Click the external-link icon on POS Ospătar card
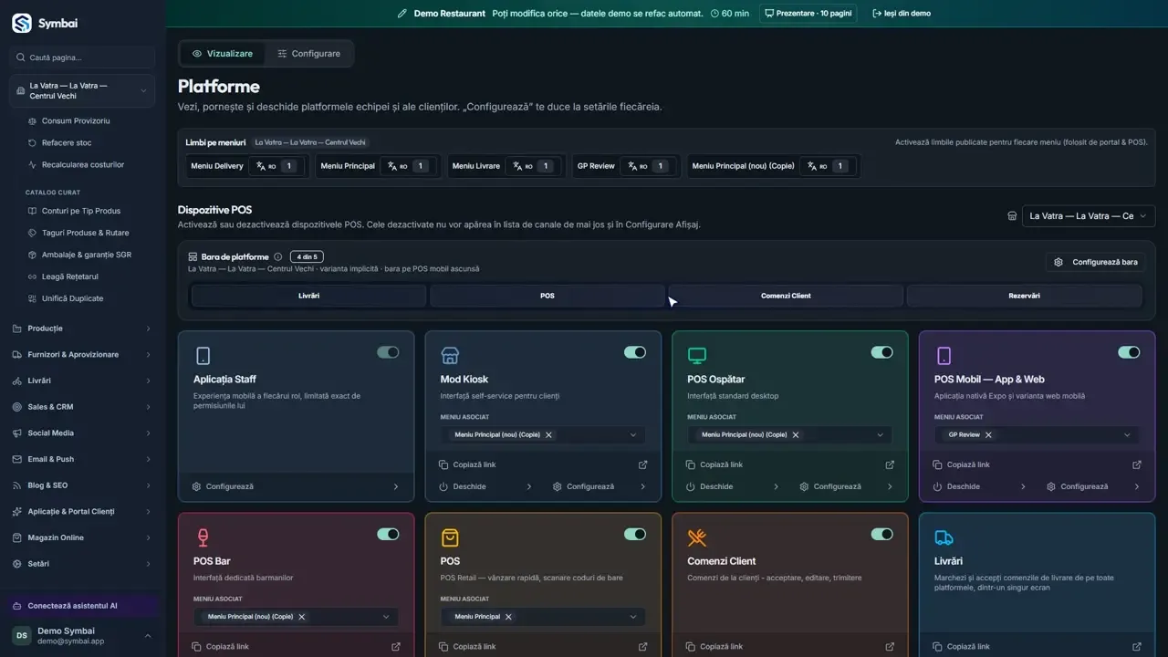The image size is (1168, 657). point(890,464)
